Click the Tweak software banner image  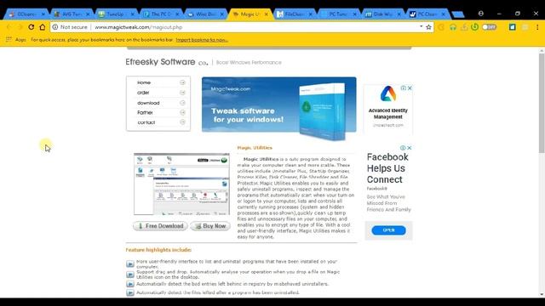pos(278,105)
